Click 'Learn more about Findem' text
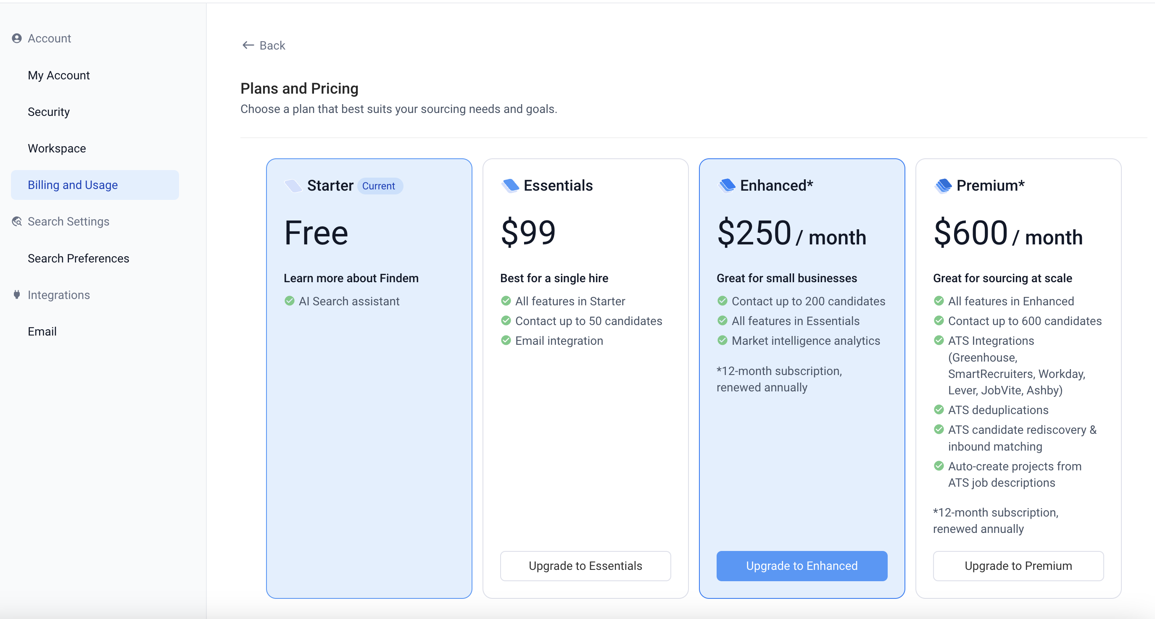Image resolution: width=1155 pixels, height=619 pixels. click(351, 278)
